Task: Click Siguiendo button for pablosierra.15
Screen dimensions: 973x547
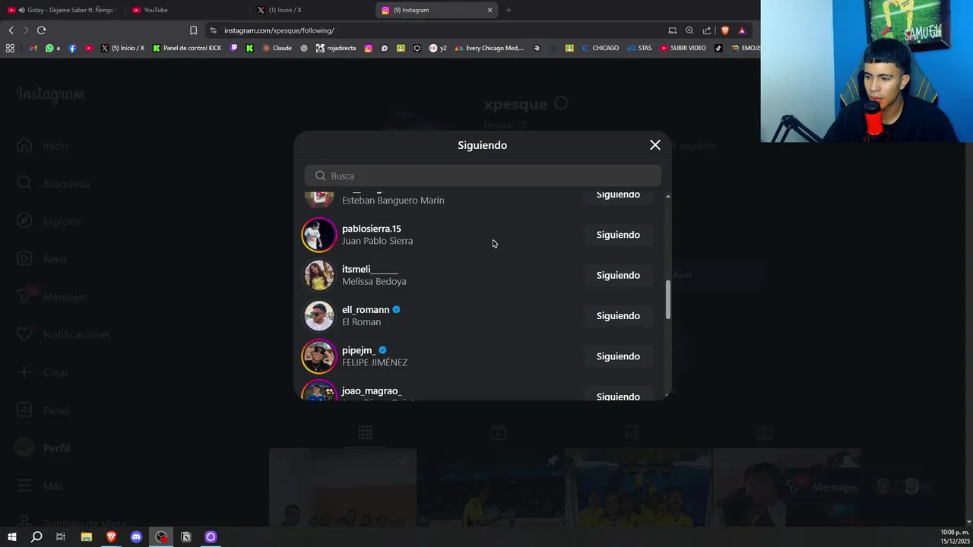Action: [x=618, y=235]
